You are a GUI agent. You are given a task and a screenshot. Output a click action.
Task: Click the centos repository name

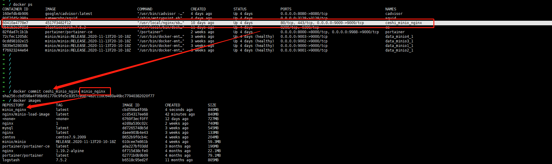[x=9, y=137]
